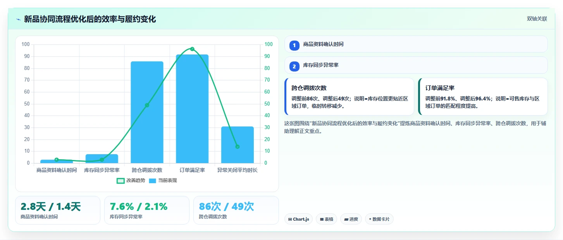Click the diamond icon in 数据卡片 tag
563x240 pixels.
coord(370,219)
